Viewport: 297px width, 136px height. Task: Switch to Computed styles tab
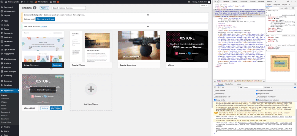click(276, 5)
